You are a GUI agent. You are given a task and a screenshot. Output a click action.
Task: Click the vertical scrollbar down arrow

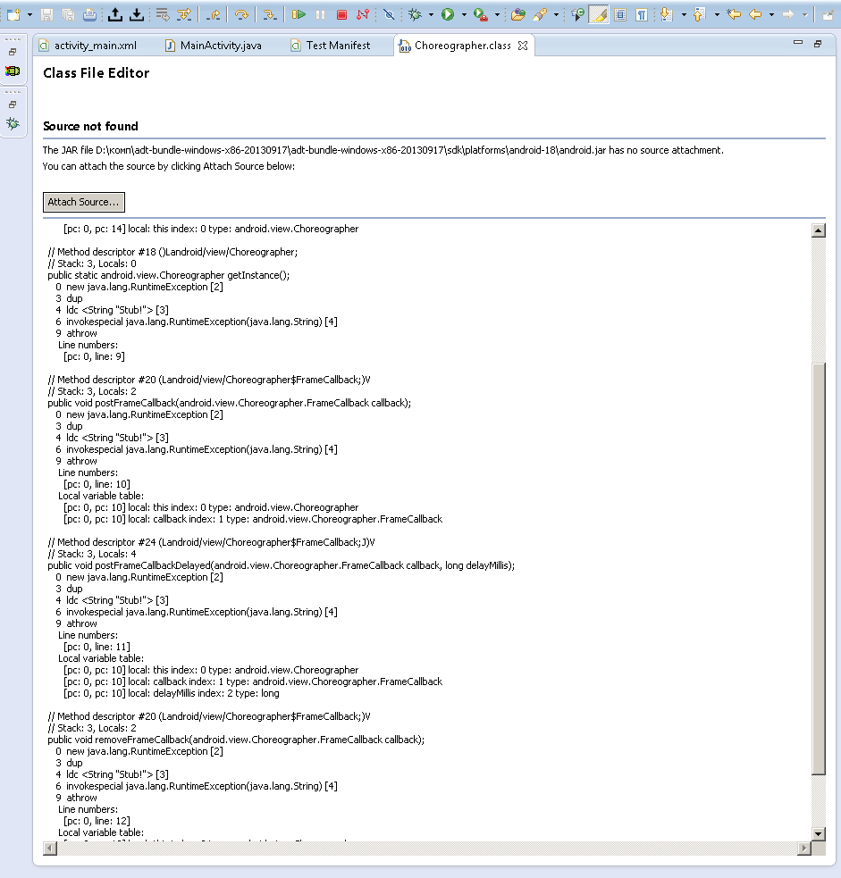tap(818, 833)
